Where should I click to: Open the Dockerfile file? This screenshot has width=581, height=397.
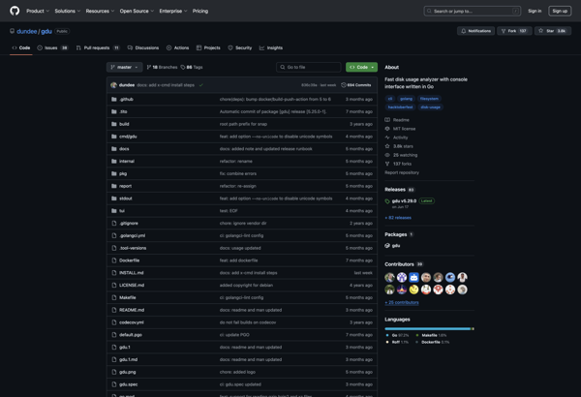coord(130,260)
